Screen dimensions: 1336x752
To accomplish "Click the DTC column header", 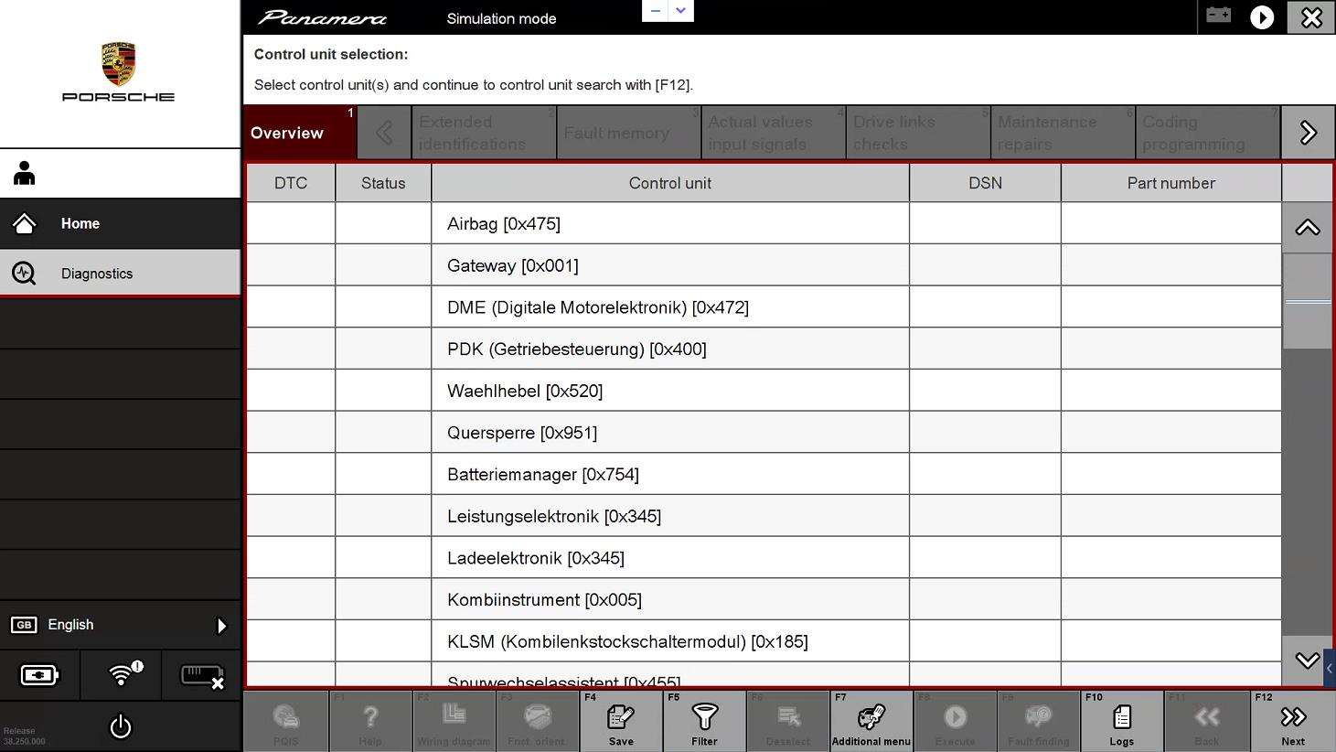I will (291, 183).
